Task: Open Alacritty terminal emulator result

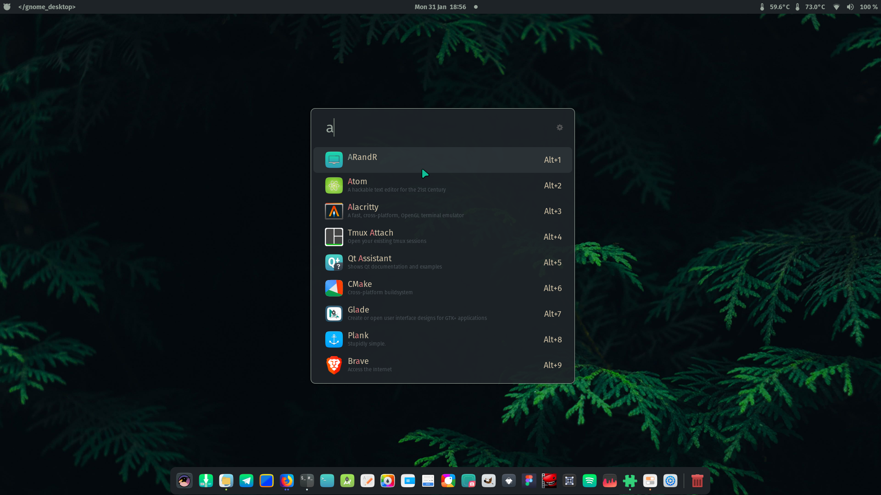Action: click(x=442, y=211)
